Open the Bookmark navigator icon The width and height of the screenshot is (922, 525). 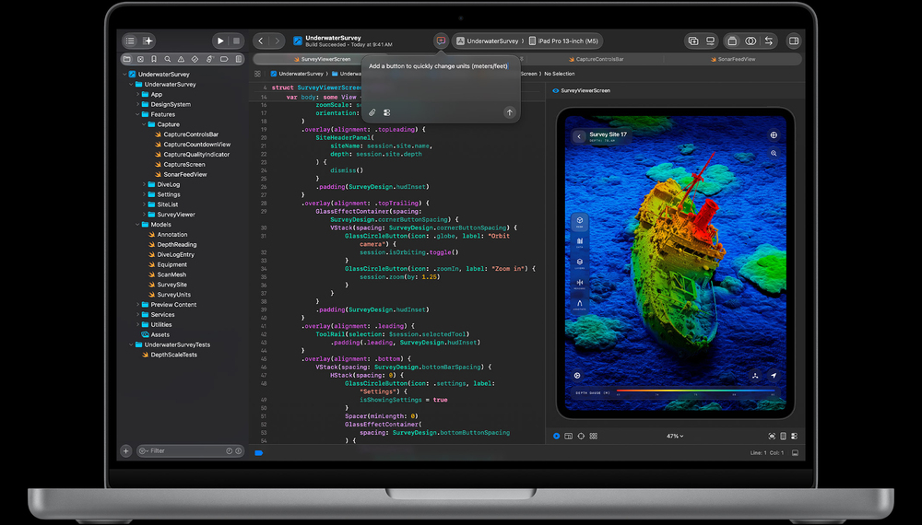(x=153, y=59)
